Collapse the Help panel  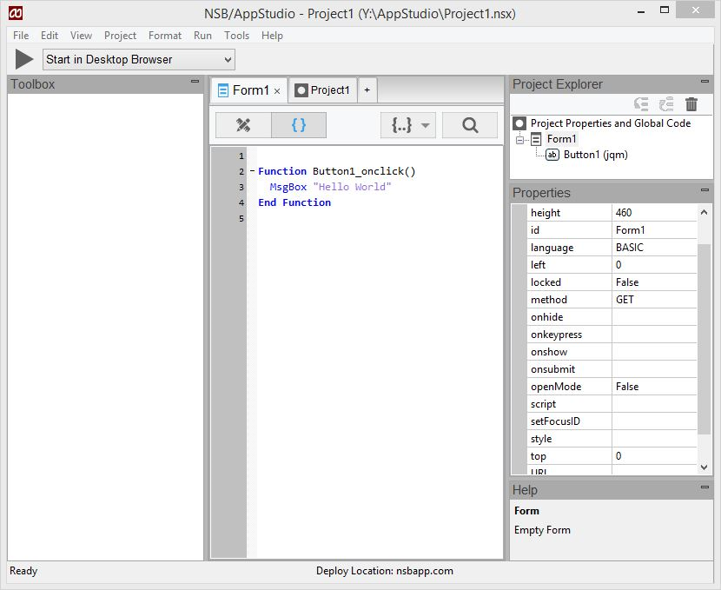pyautogui.click(x=704, y=487)
